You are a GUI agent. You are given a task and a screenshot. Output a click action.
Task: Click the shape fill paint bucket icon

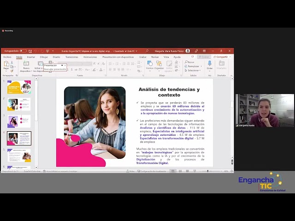coord(176,62)
